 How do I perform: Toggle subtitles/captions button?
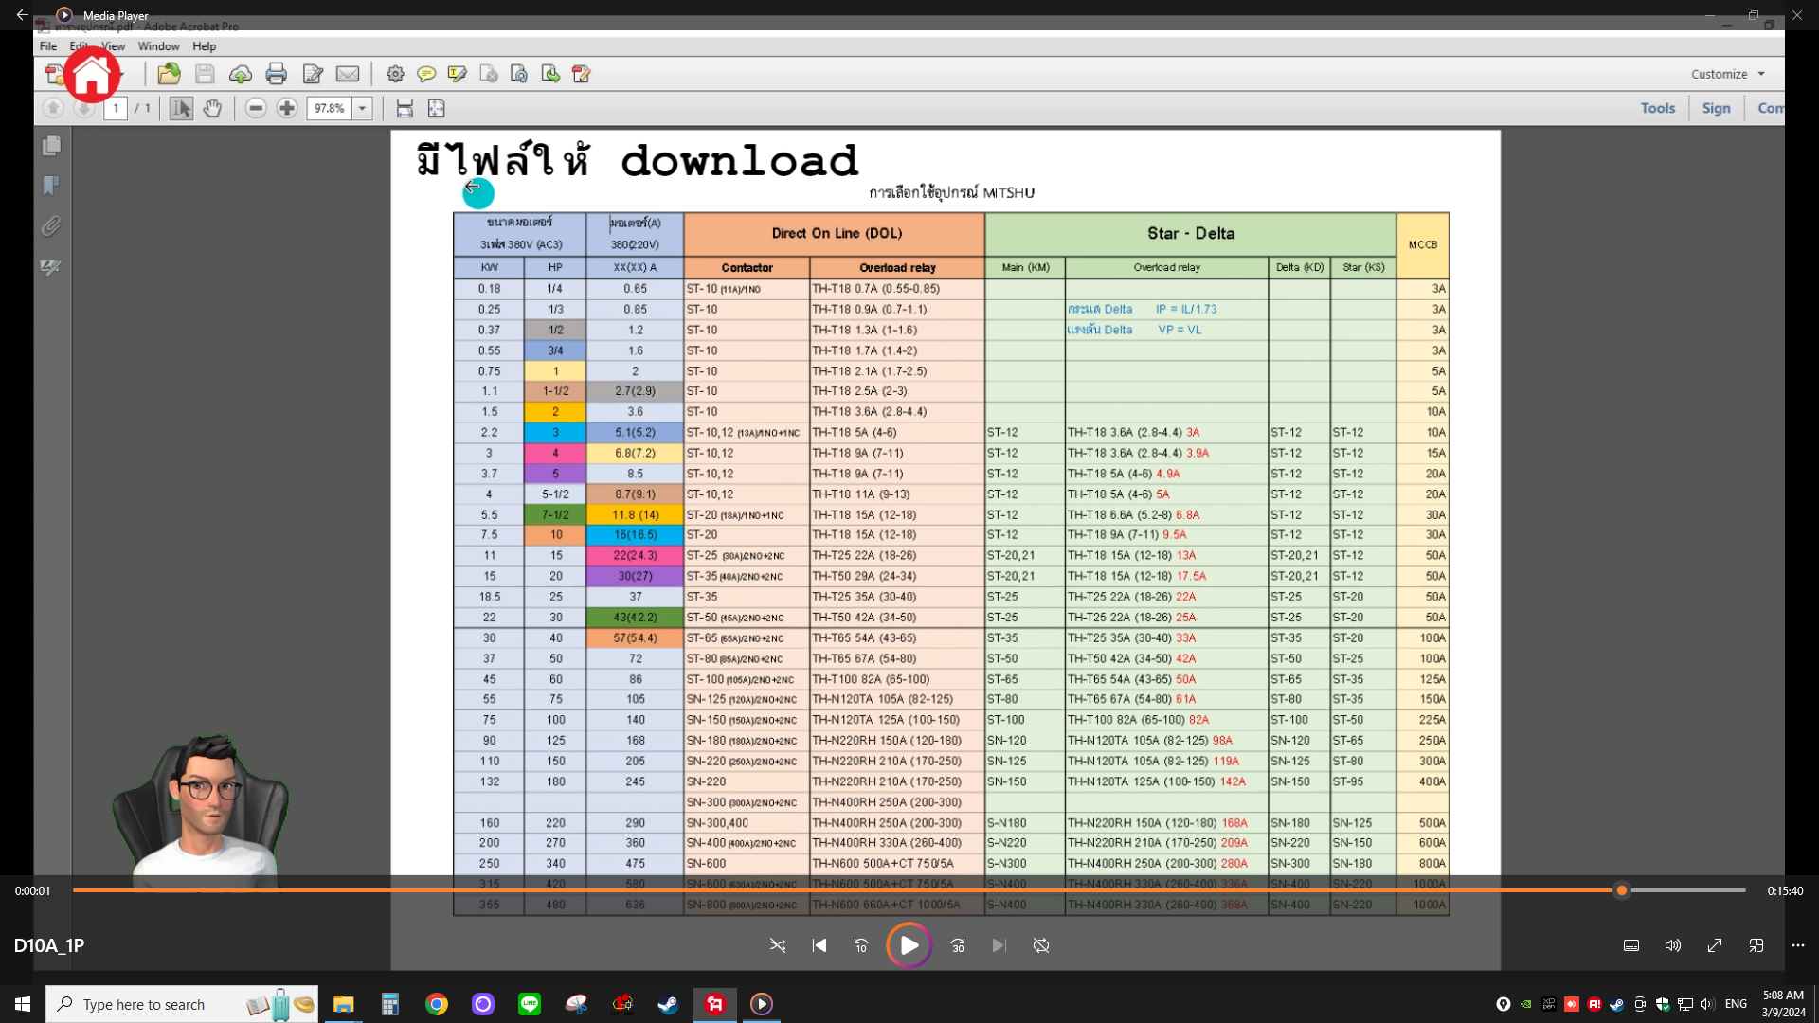(x=1631, y=945)
